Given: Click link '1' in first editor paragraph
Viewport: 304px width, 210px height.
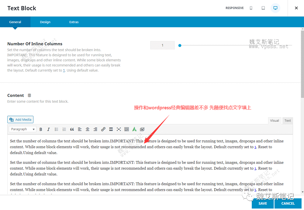Looking at the screenshot, I should point(255,147).
